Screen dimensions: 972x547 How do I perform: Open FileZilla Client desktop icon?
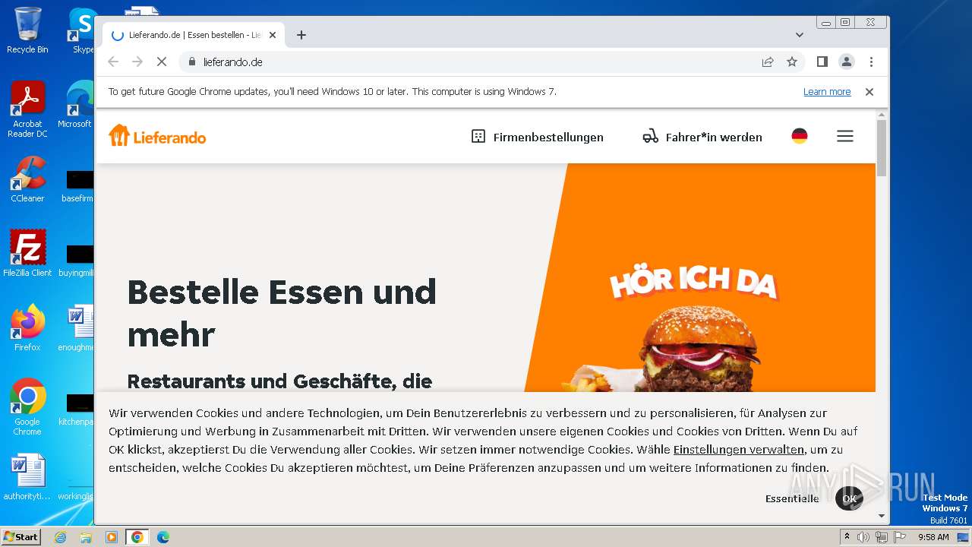(27, 253)
